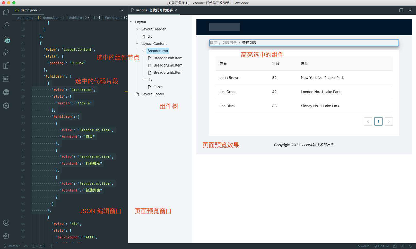The image size is (416, 249).
Task: Open errors and warnings count in status bar
Action: 39,246
